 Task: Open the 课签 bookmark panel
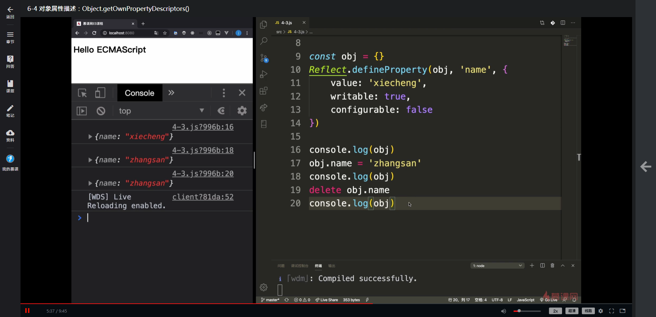(10, 84)
